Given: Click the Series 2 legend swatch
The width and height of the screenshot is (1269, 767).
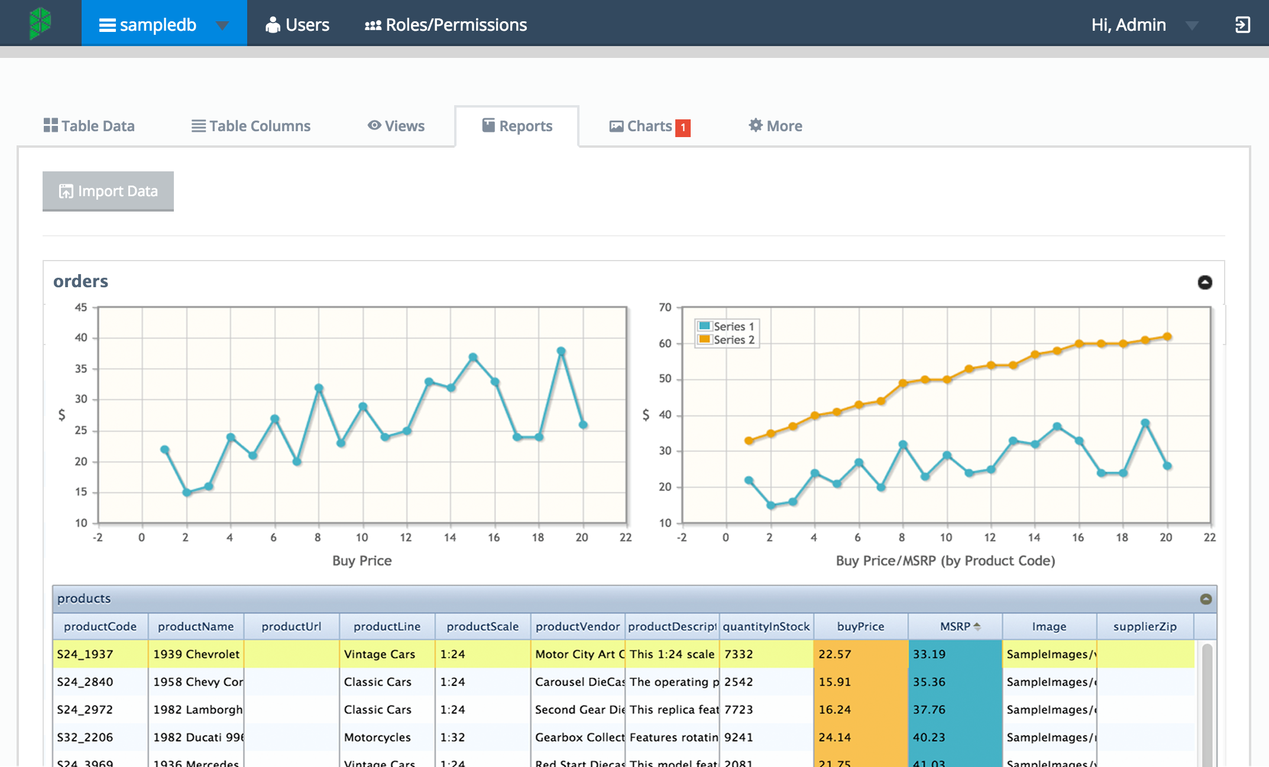Looking at the screenshot, I should point(704,340).
